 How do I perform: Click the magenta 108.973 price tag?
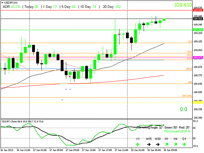pyautogui.click(x=198, y=57)
